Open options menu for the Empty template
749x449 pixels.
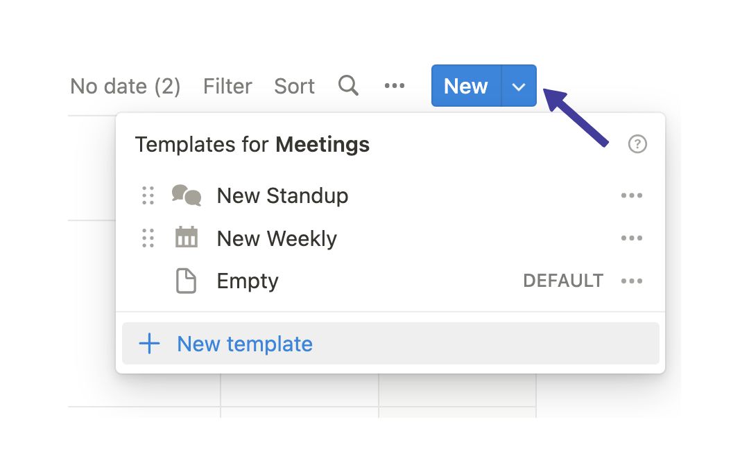pyautogui.click(x=632, y=281)
